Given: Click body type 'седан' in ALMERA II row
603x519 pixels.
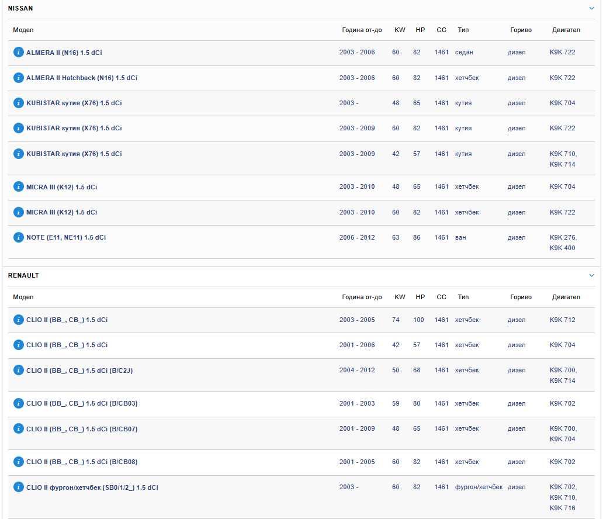Looking at the screenshot, I should pyautogui.click(x=464, y=53).
